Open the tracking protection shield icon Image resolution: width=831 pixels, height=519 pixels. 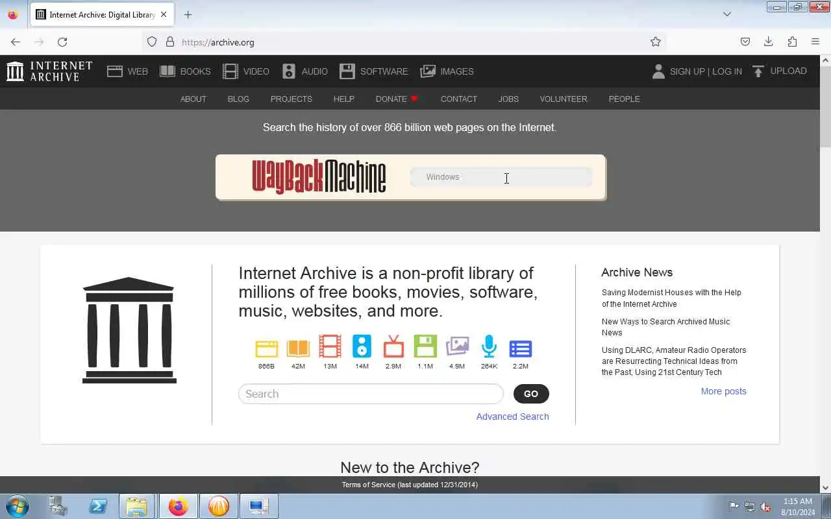[x=152, y=42]
